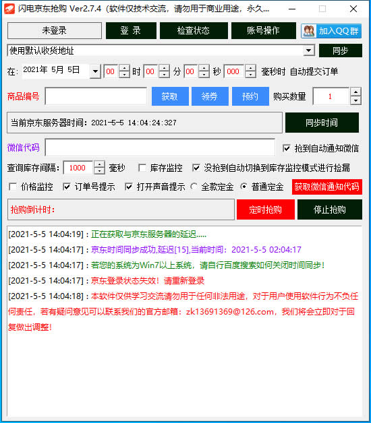Click the millisecond input field
Screen dimensions: 371x423
(x=234, y=71)
